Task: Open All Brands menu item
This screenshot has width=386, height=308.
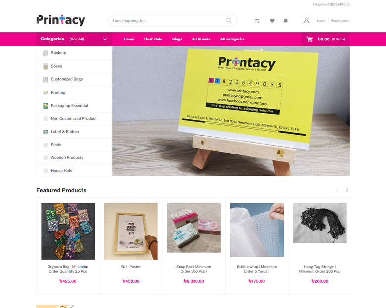Action: pos(201,39)
